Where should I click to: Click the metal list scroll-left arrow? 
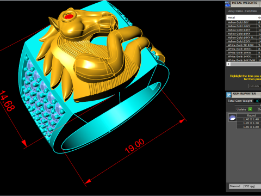click(228, 64)
